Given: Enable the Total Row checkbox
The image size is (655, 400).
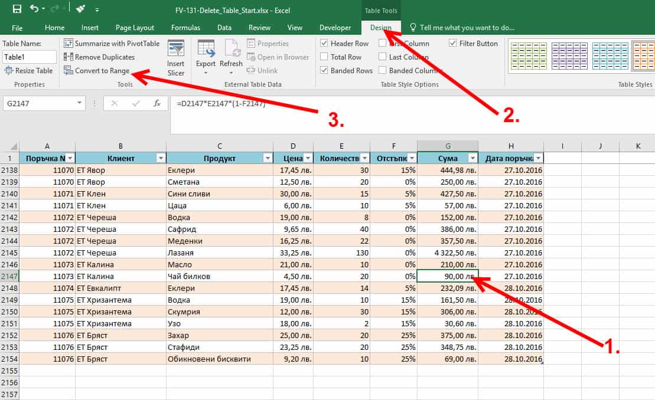Looking at the screenshot, I should [x=324, y=57].
